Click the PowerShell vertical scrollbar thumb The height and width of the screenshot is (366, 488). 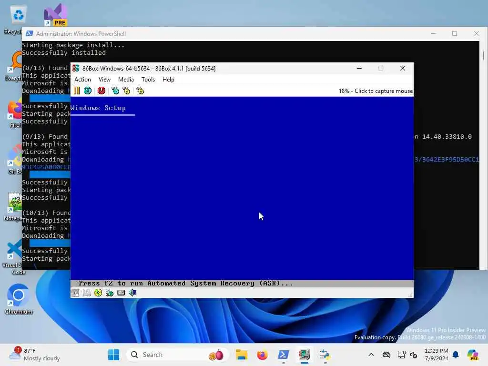coord(483,56)
